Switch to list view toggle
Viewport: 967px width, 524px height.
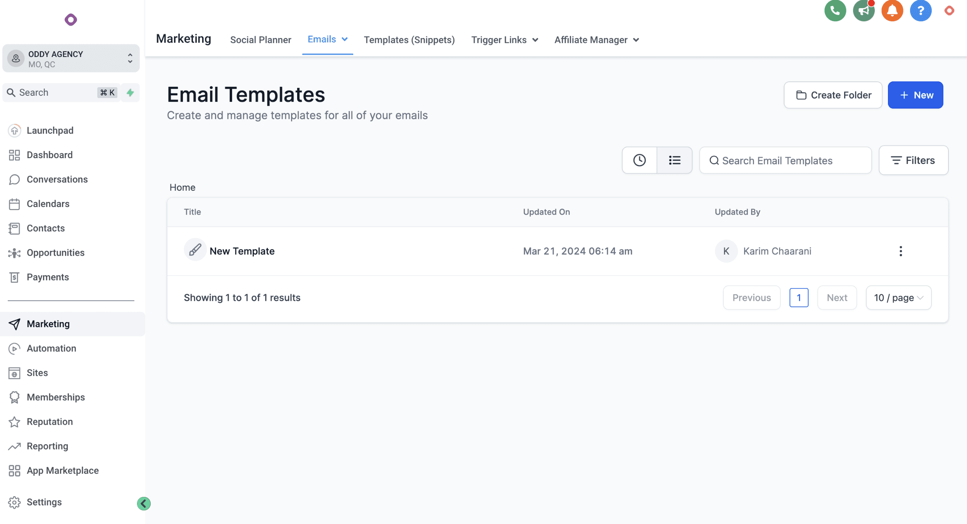674,160
